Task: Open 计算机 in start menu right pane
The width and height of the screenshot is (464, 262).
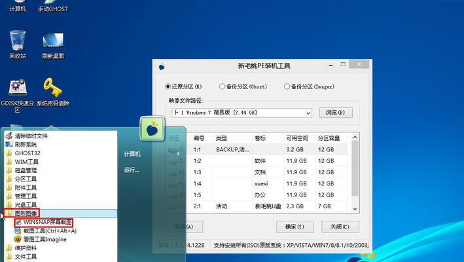Action: (132, 154)
